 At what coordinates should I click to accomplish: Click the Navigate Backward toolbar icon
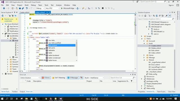4,8
